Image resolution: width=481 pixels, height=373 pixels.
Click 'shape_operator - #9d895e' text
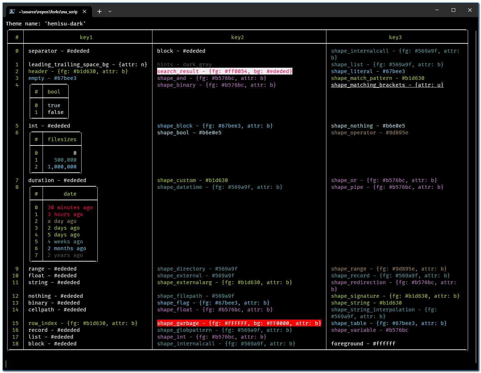[370, 133]
